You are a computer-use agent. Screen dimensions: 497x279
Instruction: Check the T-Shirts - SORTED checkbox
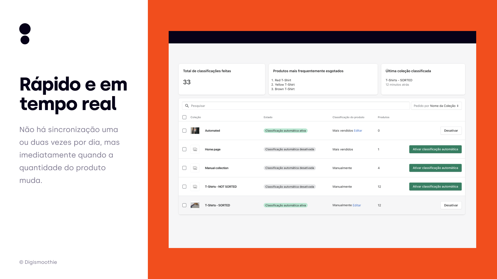tap(184, 205)
